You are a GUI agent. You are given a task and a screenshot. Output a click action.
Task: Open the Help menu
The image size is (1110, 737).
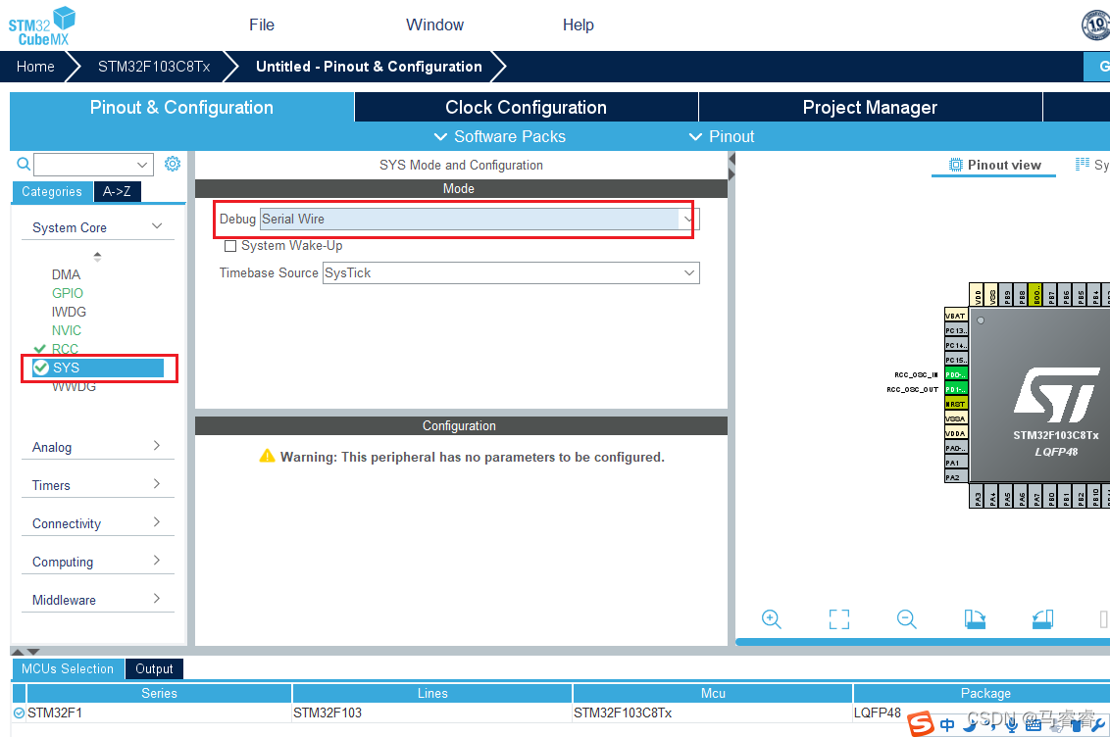click(x=578, y=25)
